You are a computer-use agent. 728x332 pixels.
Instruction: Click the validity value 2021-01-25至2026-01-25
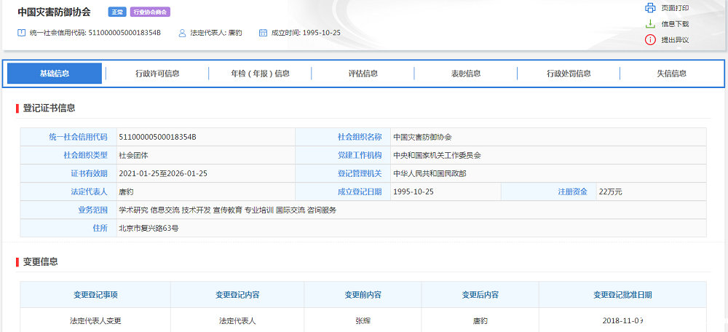(163, 173)
